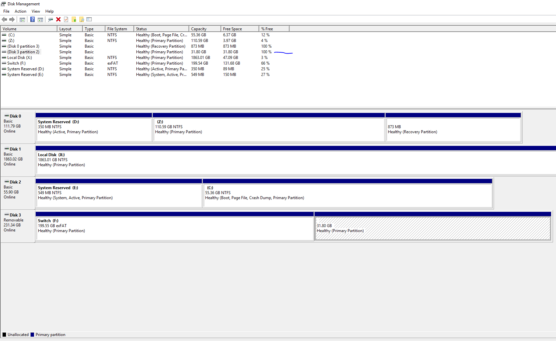Select the Switch (F:) exFAT partition block
The width and height of the screenshot is (556, 341).
pyautogui.click(x=174, y=226)
